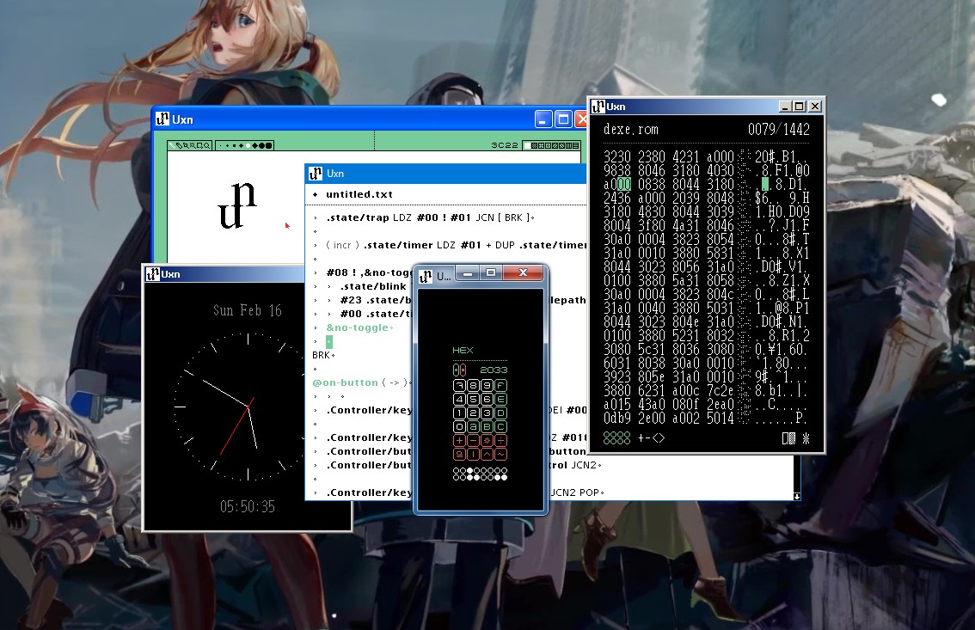
Task: Select the magnifier tool in Noodle's toolbar
Action: coord(207,144)
